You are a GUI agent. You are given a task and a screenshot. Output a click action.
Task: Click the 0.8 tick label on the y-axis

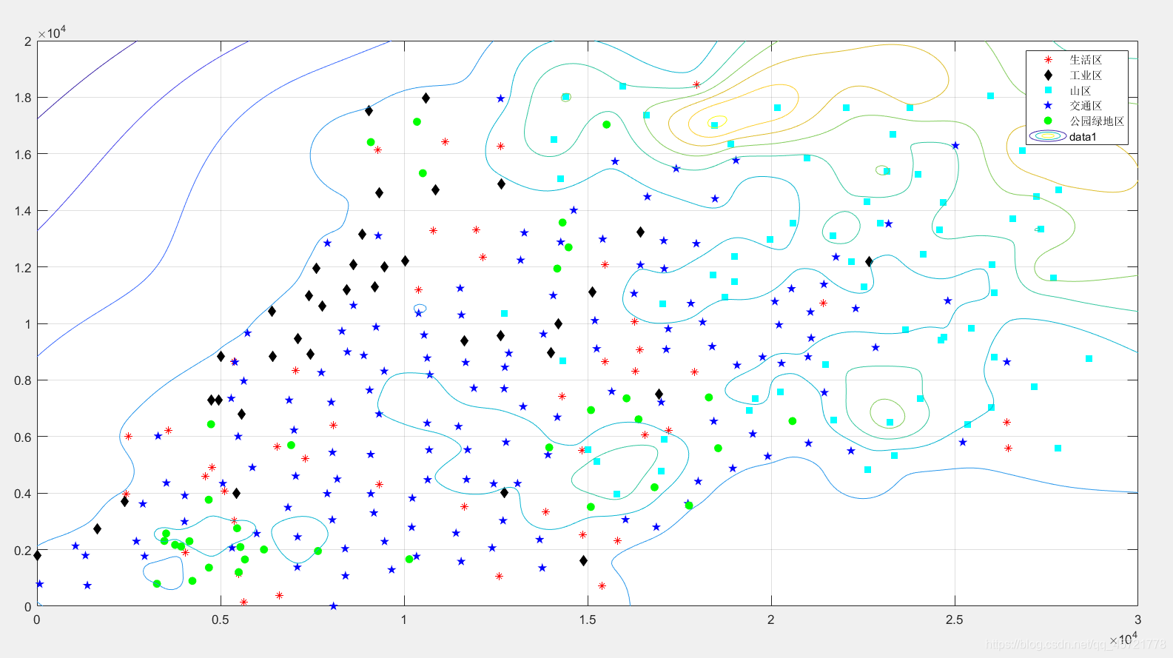click(x=23, y=380)
